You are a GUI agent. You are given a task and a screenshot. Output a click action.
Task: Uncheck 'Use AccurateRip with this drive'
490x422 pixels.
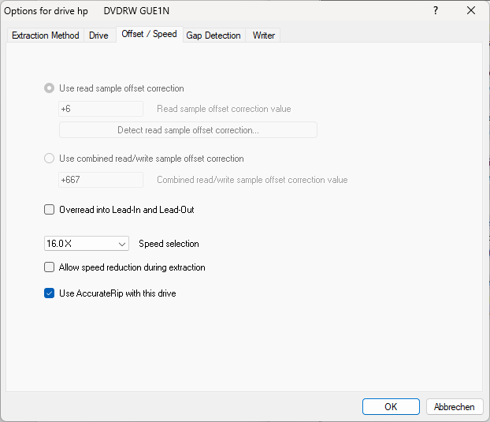click(50, 293)
